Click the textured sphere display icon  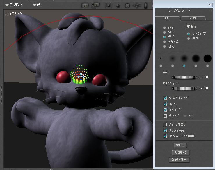point(127,6)
